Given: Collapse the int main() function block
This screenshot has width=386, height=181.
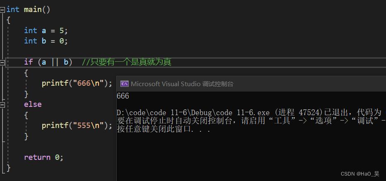Looking at the screenshot, I should pos(2,10).
